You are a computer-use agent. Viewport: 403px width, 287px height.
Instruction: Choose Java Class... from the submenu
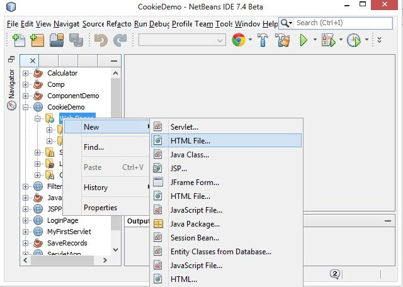(x=226, y=154)
